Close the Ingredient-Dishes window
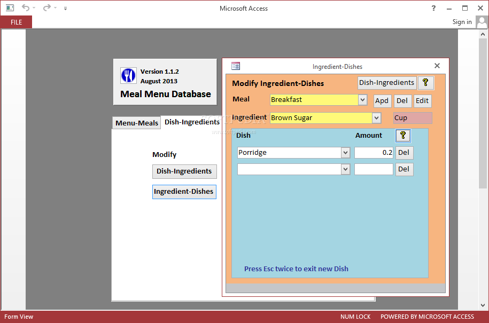This screenshot has height=323, width=489. coord(437,66)
